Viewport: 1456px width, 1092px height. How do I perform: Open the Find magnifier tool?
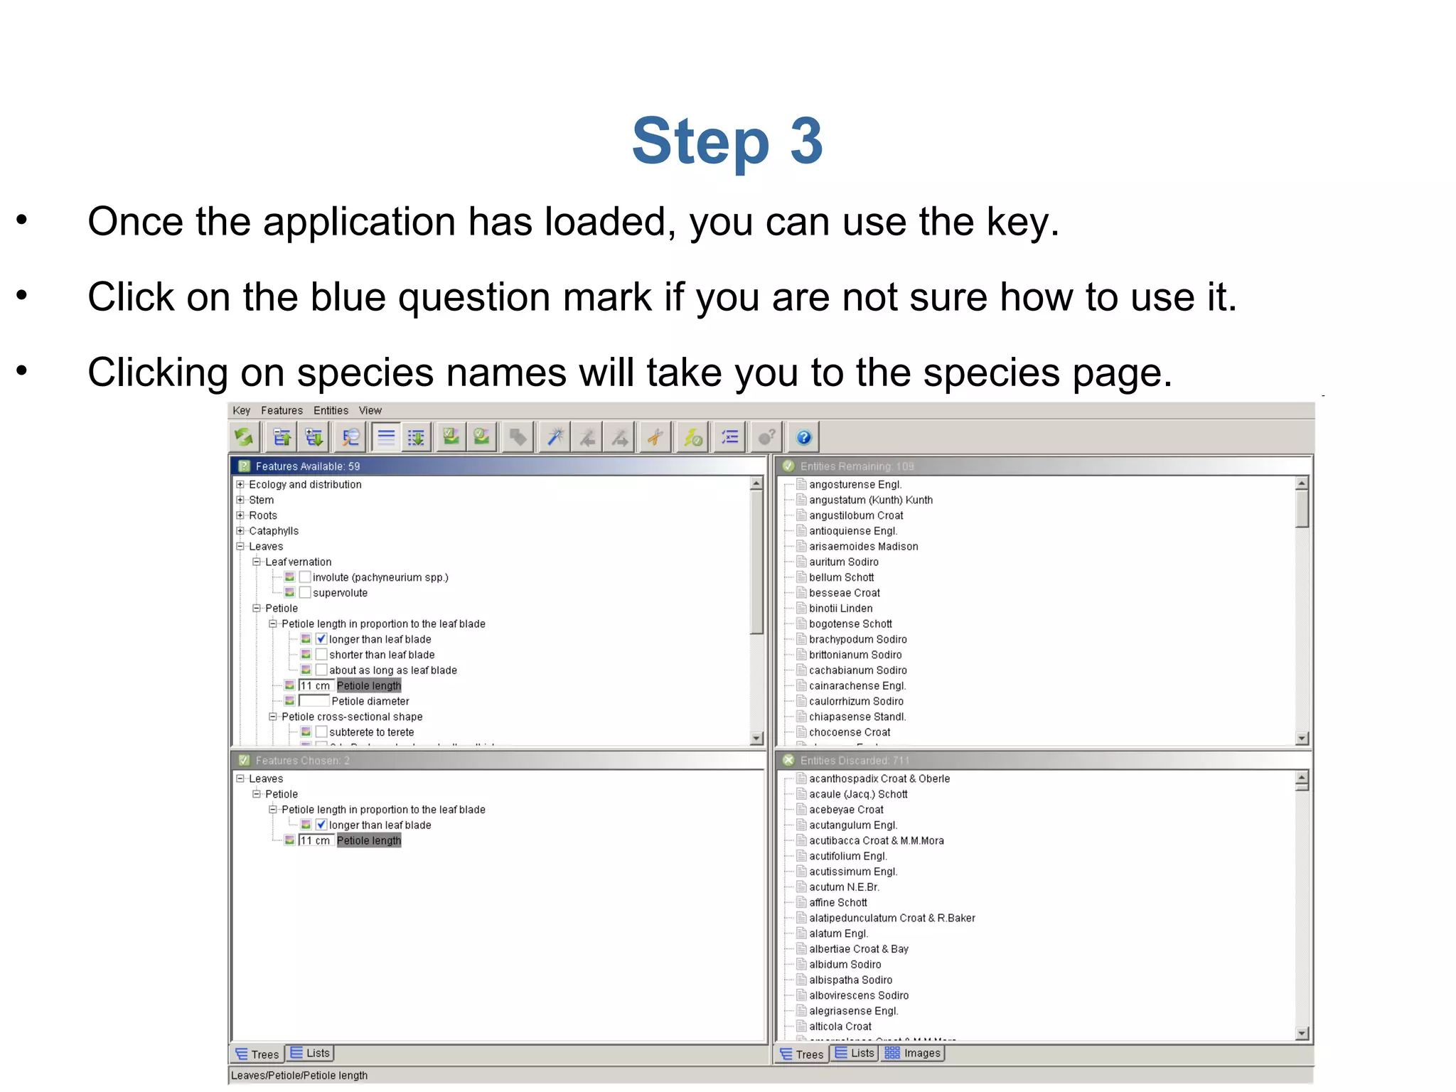pyautogui.click(x=350, y=437)
